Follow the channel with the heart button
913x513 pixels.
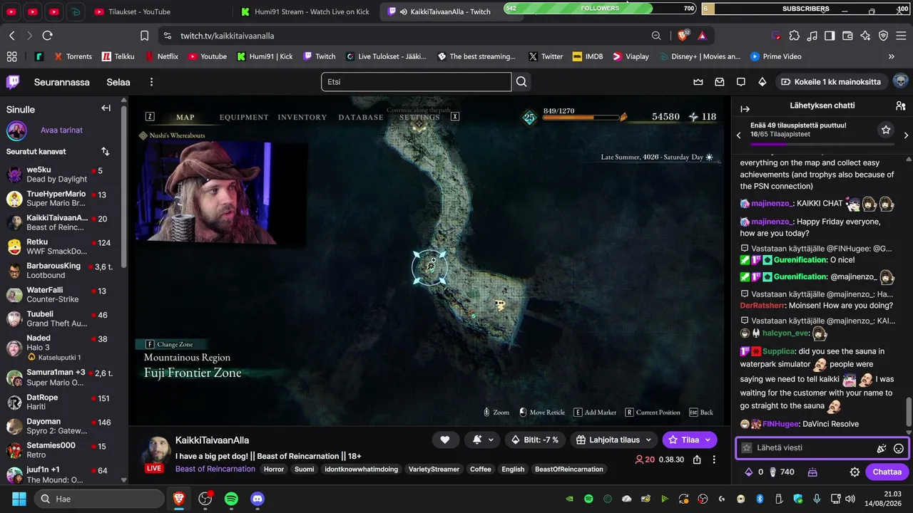click(445, 440)
